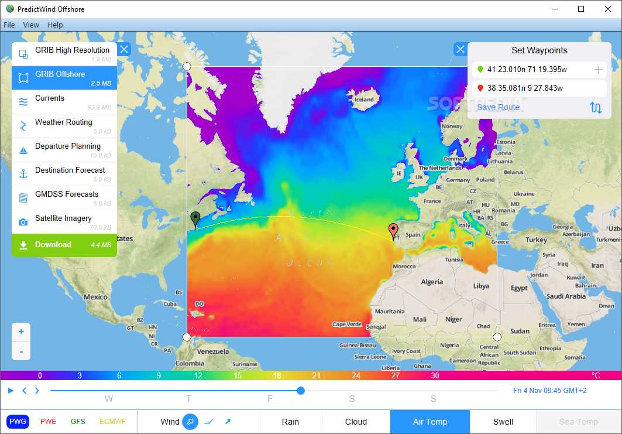
Task: Click the GRIB High Resolution icon
Action: click(x=23, y=54)
